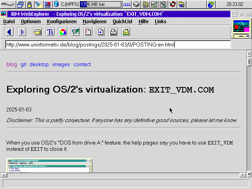The width and height of the screenshot is (252, 189).
Task: Click the WarpCenter clock display
Action: [x=235, y=4]
